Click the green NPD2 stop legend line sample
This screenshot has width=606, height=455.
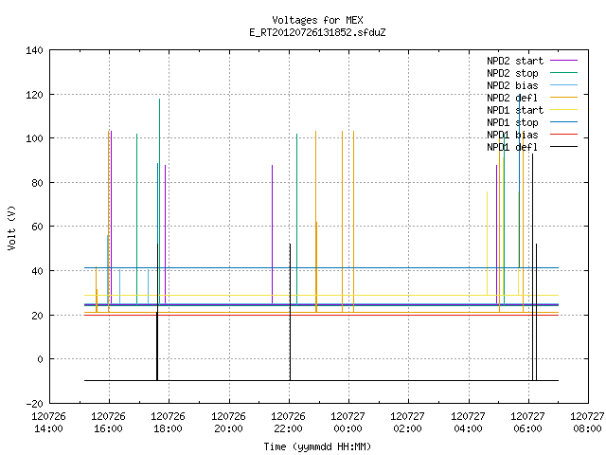(563, 73)
